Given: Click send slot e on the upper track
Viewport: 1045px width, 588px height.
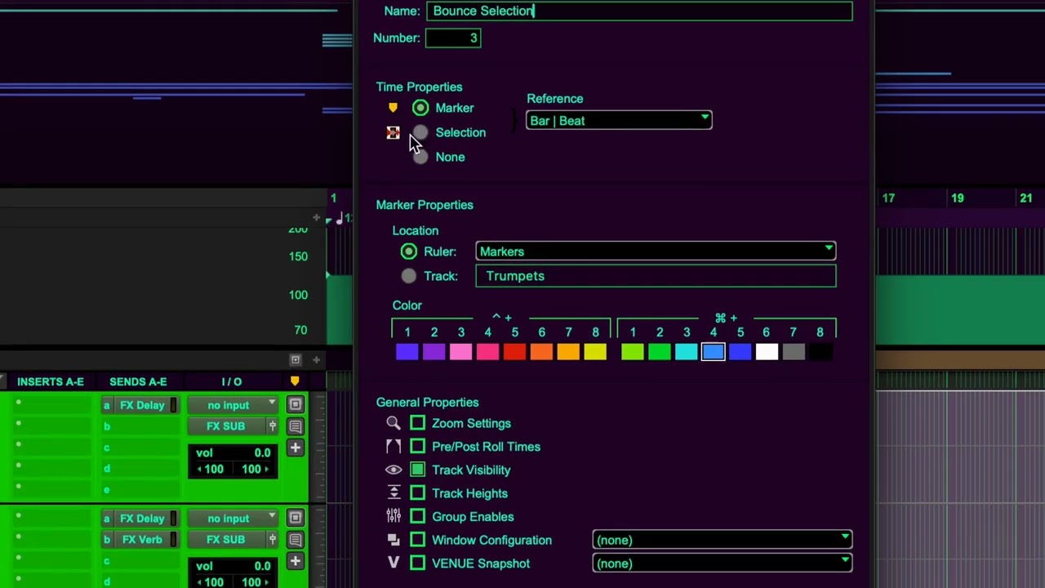Looking at the screenshot, I should pos(142,489).
